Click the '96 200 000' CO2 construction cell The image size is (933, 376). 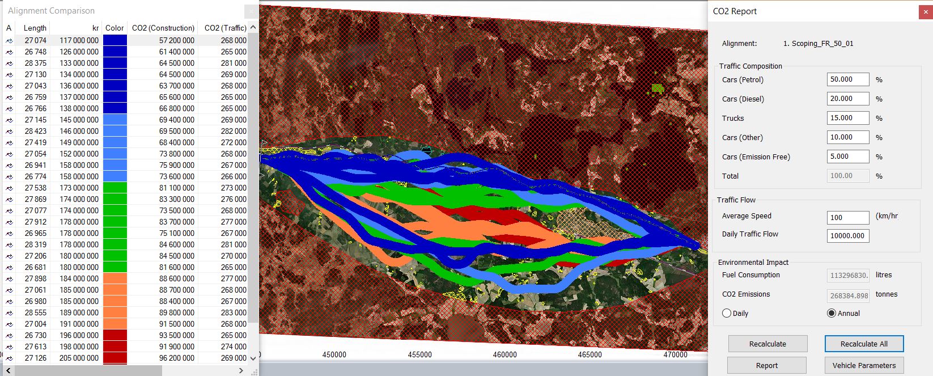pos(177,358)
